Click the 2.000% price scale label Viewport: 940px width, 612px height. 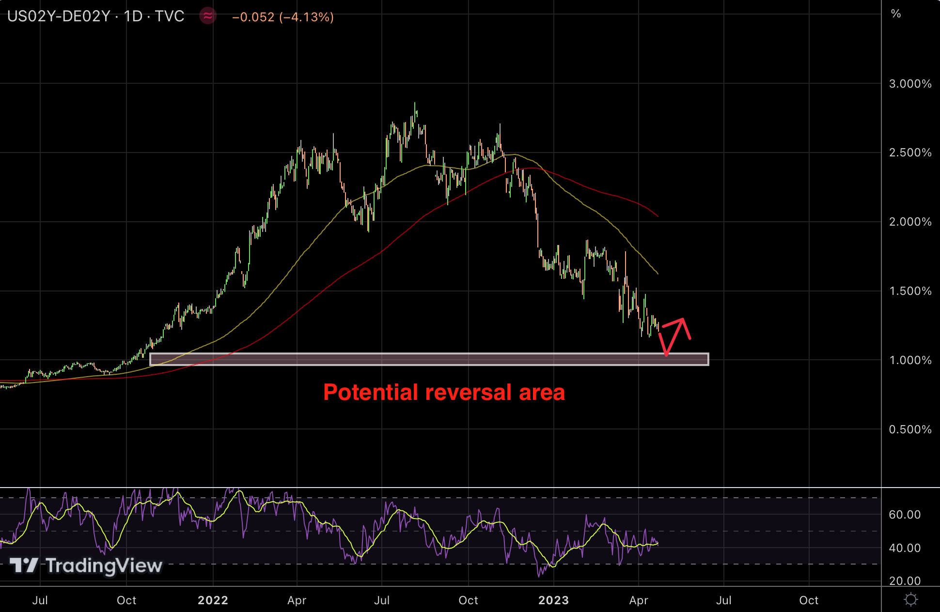coord(910,222)
